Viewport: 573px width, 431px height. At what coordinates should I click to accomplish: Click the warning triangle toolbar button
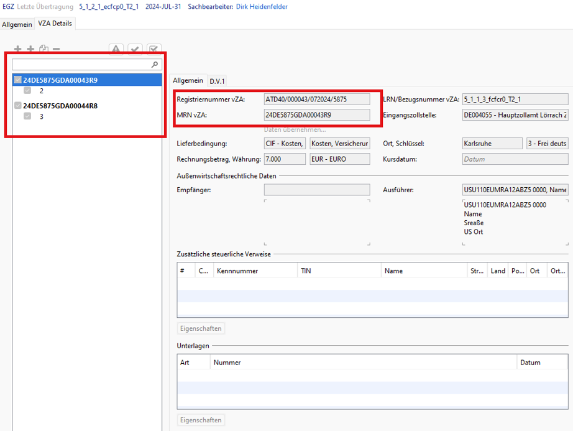[116, 50]
